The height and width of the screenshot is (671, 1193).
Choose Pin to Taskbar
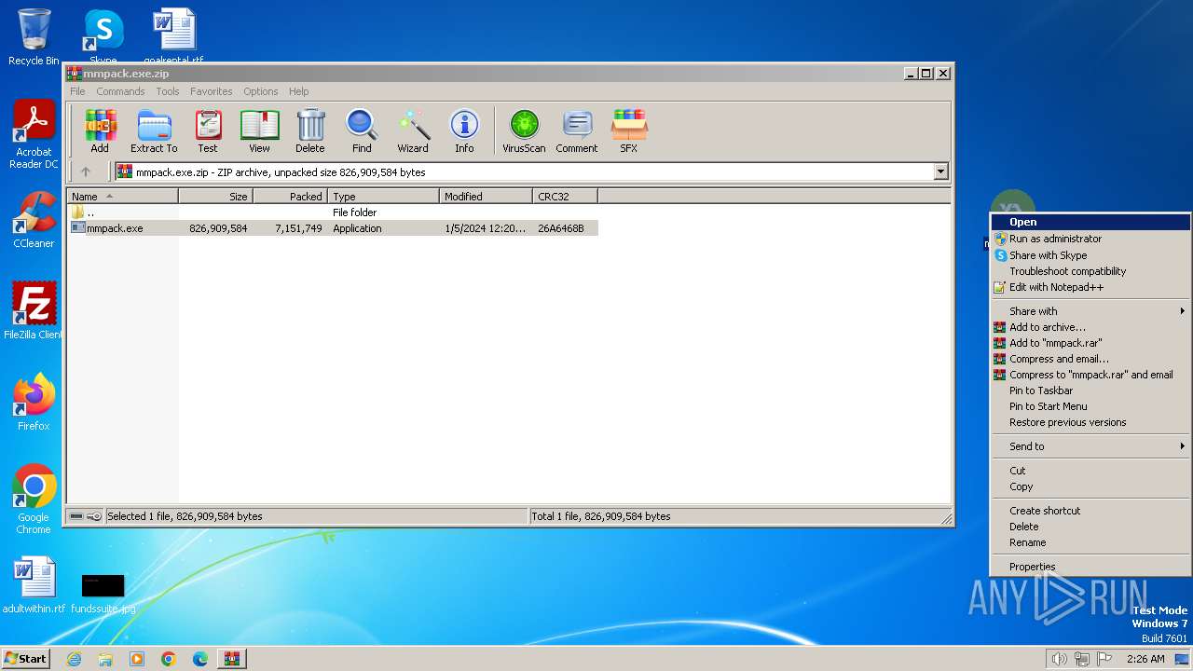[1090, 390]
